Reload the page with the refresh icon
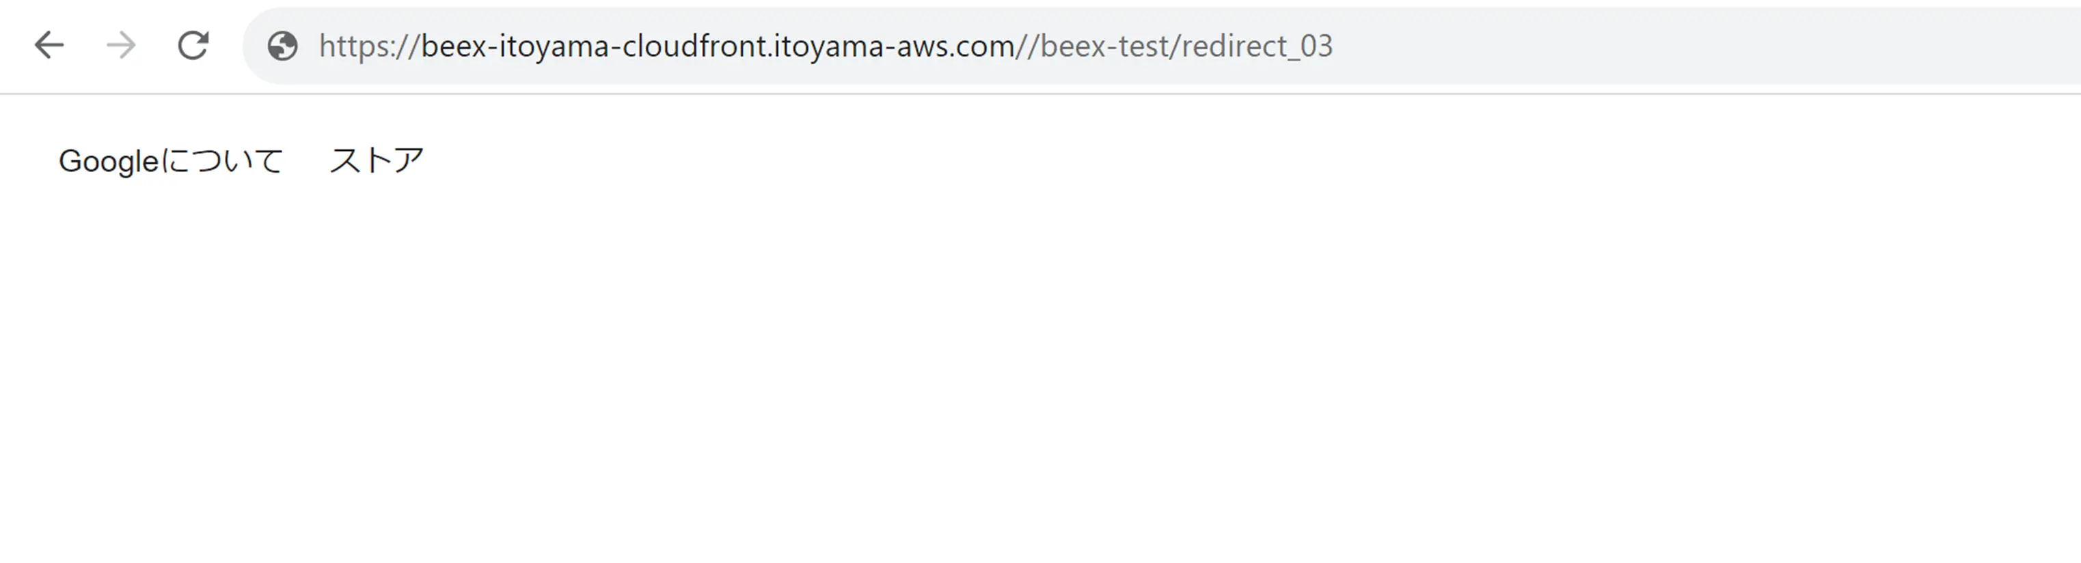The width and height of the screenshot is (2081, 563). [x=193, y=45]
